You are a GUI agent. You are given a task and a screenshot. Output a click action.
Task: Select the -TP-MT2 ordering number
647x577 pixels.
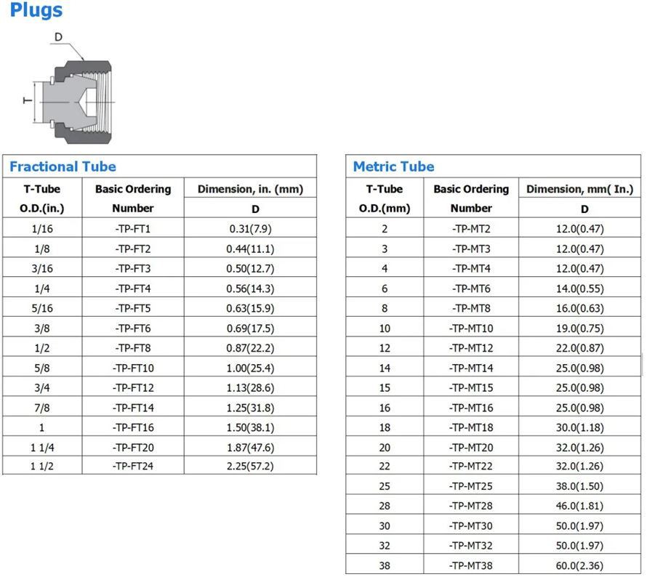click(x=471, y=229)
